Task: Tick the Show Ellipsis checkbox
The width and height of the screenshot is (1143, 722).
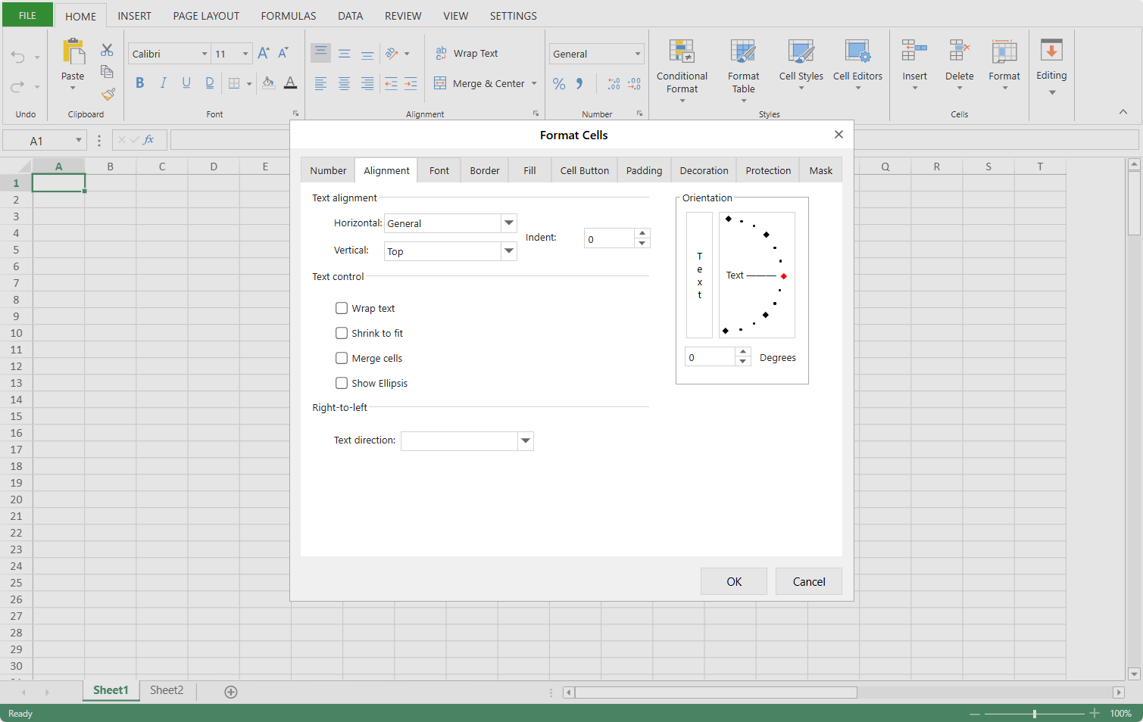Action: point(342,383)
